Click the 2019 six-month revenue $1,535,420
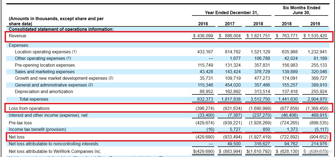Image resolution: width=335 pixels, height=157 pixels. tap(315, 36)
